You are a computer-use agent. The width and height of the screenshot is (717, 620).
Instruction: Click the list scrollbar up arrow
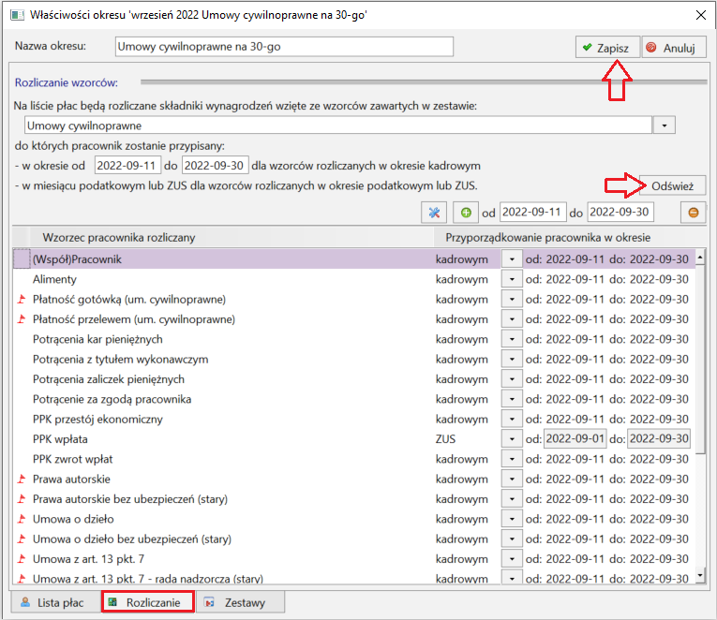[x=700, y=258]
